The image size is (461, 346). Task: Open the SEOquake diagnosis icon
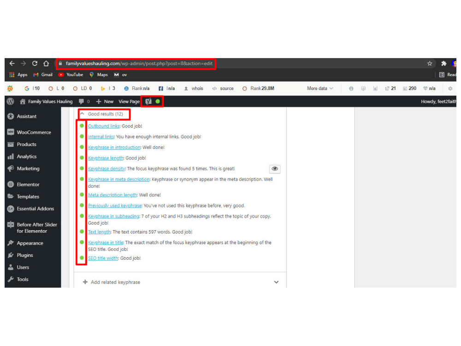[363, 88]
